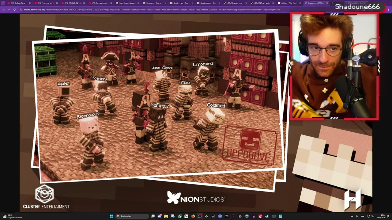Close the Delfino Plaza tab
This screenshot has height=220, width=392.
pos(30,3)
